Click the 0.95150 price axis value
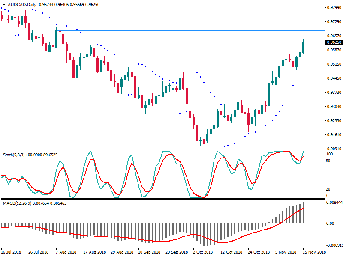The image size is (343, 257). tap(334, 64)
